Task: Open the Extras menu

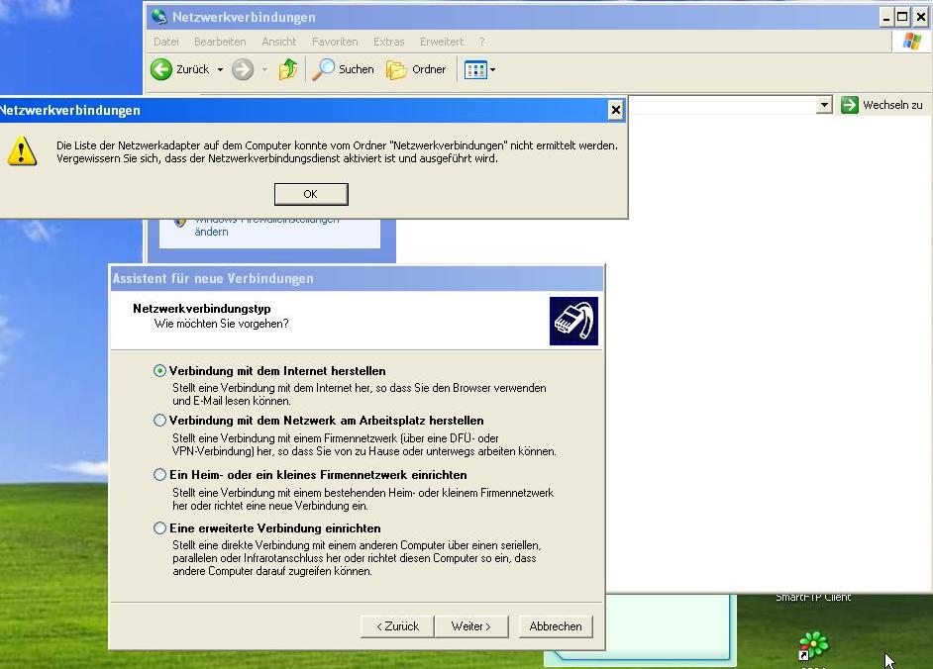Action: point(388,42)
